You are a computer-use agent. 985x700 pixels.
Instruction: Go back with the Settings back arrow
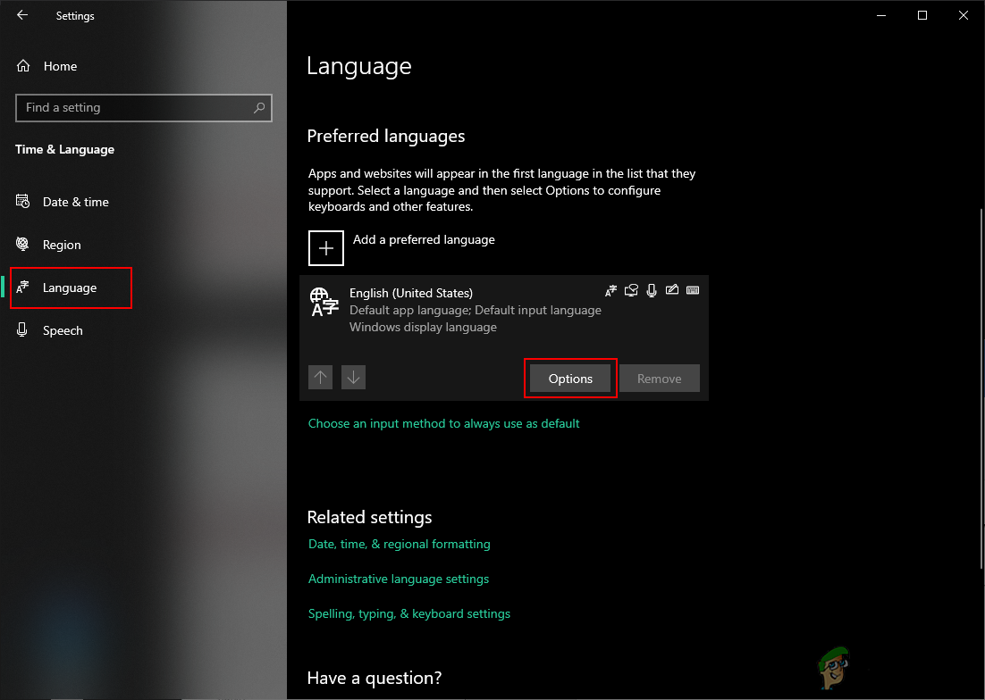coord(22,15)
